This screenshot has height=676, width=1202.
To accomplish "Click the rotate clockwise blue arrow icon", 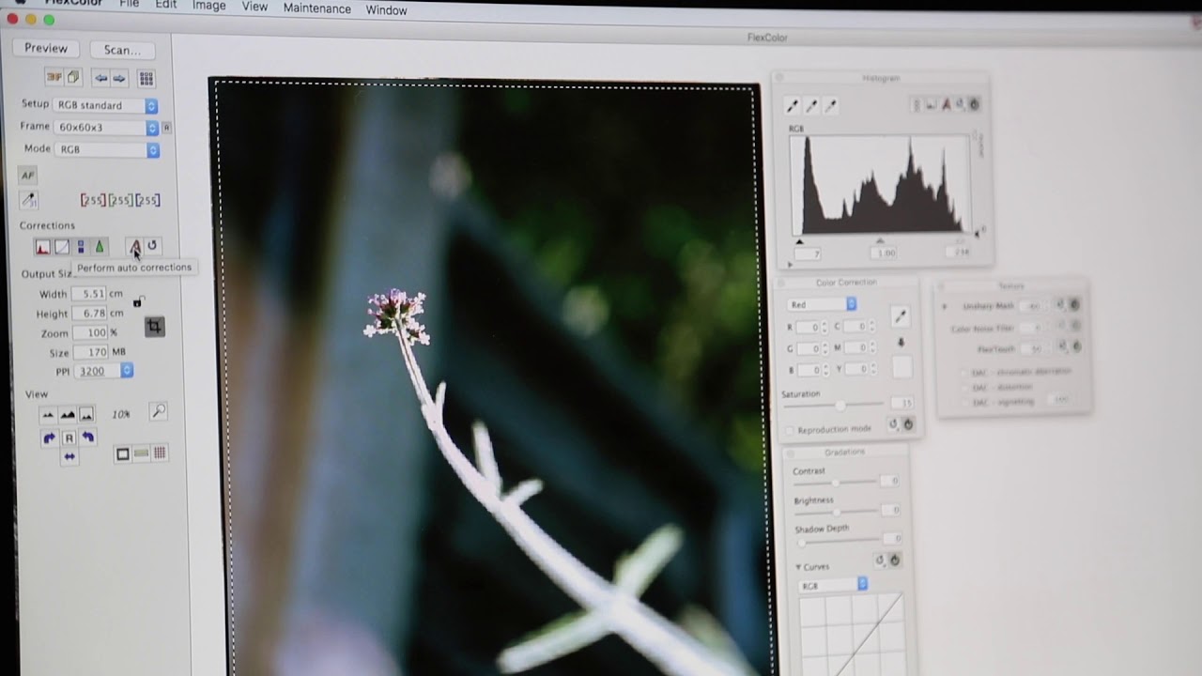I will pyautogui.click(x=49, y=438).
